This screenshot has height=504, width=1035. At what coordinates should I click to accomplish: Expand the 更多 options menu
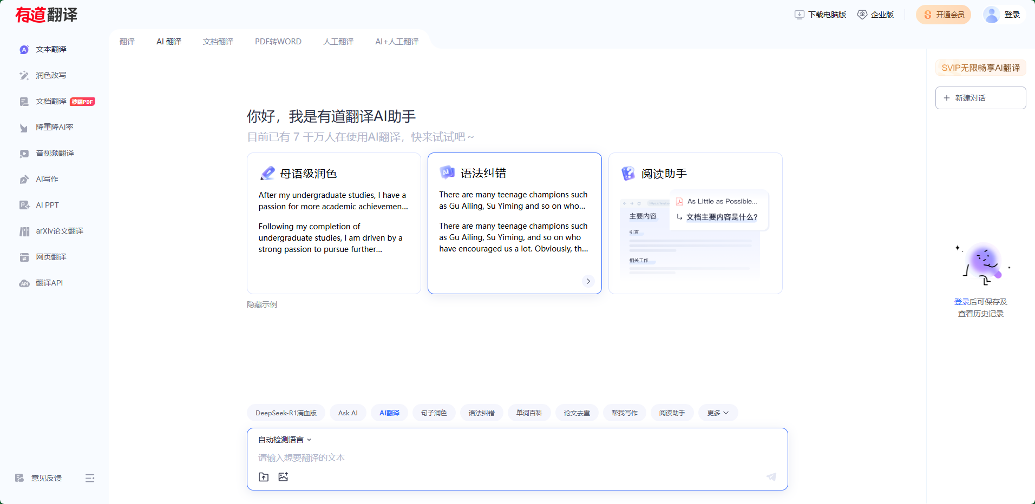717,413
